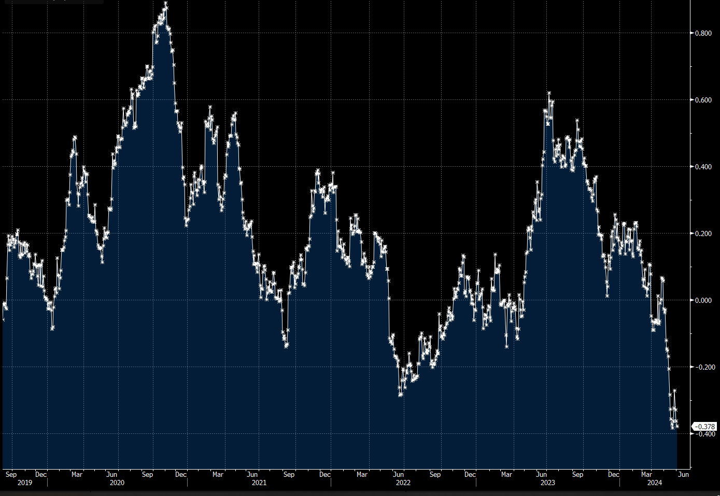Click the -0.378 last price label
Image resolution: width=720 pixels, height=496 pixels.
point(704,426)
